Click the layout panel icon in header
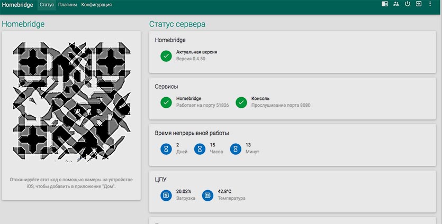442x224 pixels. pos(385,4)
